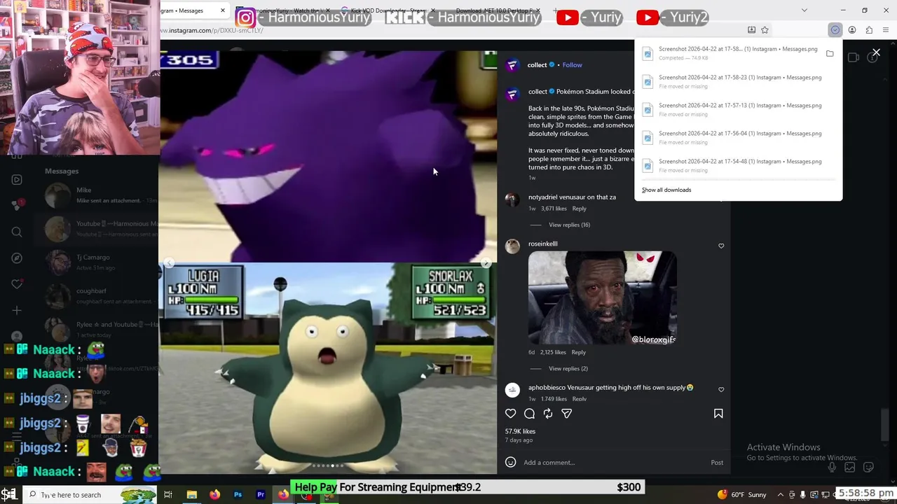
Task: Click the voice clip microphone icon in the chat input bar
Action: [832, 467]
